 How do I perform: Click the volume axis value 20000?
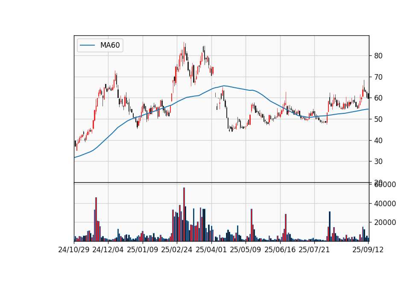point(385,222)
